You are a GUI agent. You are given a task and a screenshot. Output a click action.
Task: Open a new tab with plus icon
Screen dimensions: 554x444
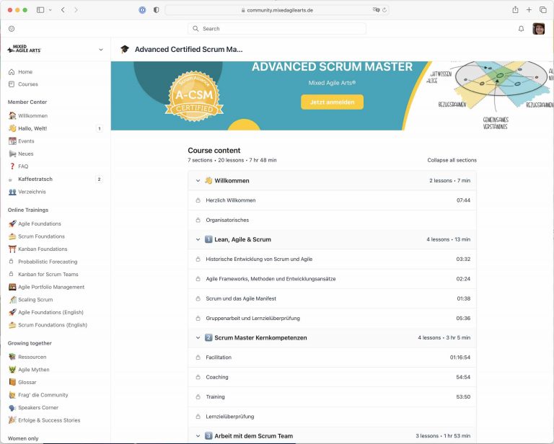tap(529, 10)
